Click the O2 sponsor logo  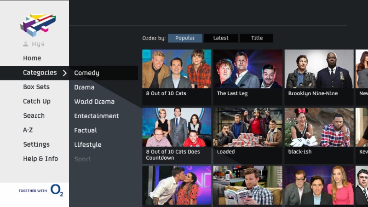(57, 190)
